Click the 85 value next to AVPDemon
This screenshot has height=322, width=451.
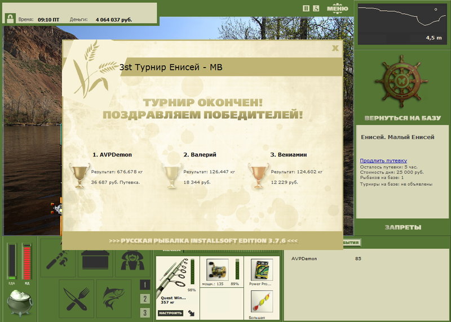point(358,258)
